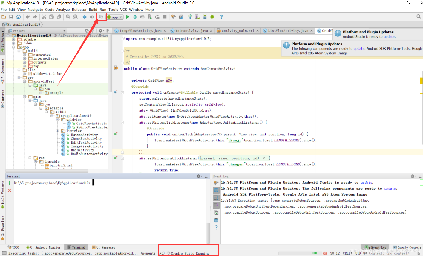Run the app with green play icon
This screenshot has height=256, width=423.
(128, 17)
